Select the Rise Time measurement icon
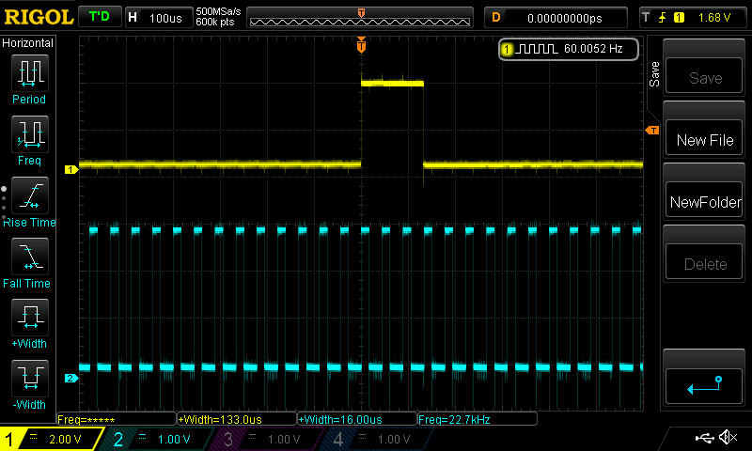This screenshot has width=752, height=451. point(30,195)
